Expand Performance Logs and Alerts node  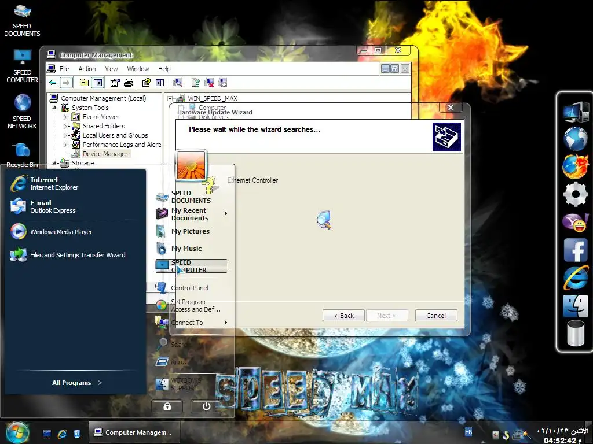(65, 145)
